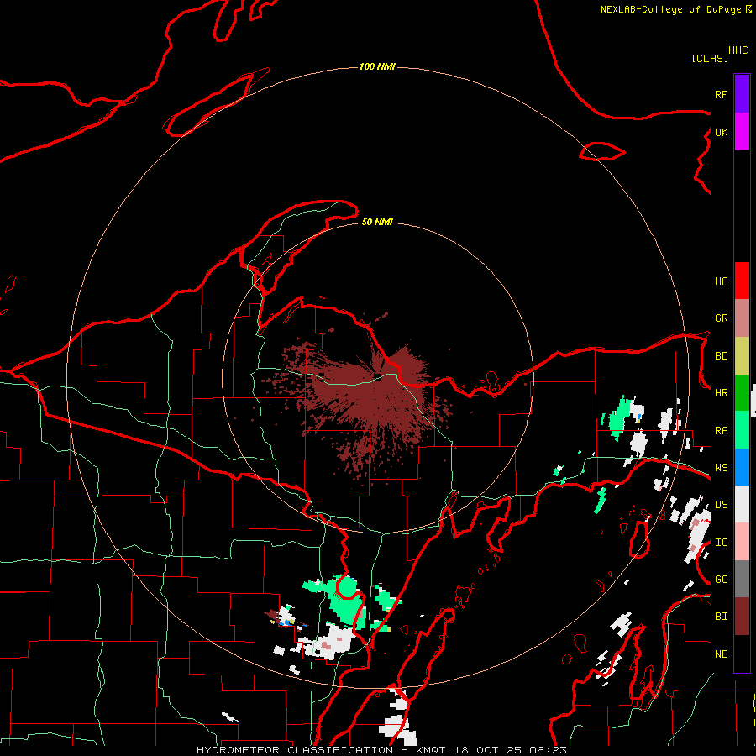
Task: Pick the blue WS legend color swatch
Action: pos(742,467)
